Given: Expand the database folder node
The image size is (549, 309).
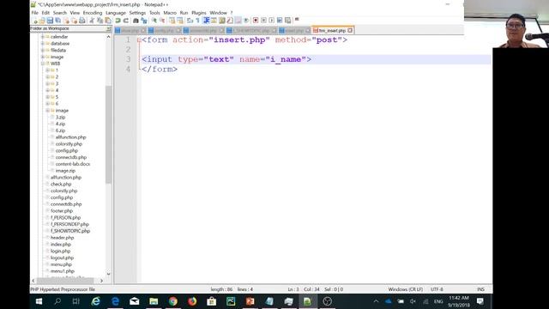Looking at the screenshot, I should pyautogui.click(x=42, y=44).
